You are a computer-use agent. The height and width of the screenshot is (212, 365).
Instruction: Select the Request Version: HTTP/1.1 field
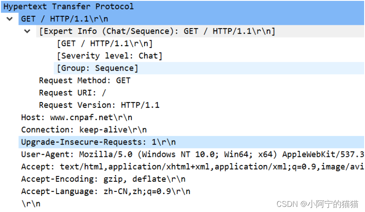point(99,105)
